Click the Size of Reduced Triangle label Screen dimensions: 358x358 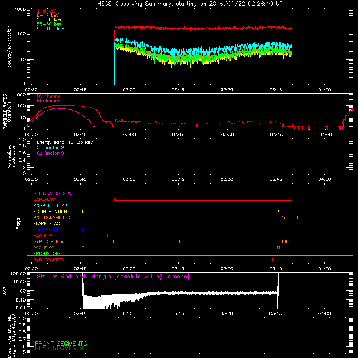(x=113, y=277)
